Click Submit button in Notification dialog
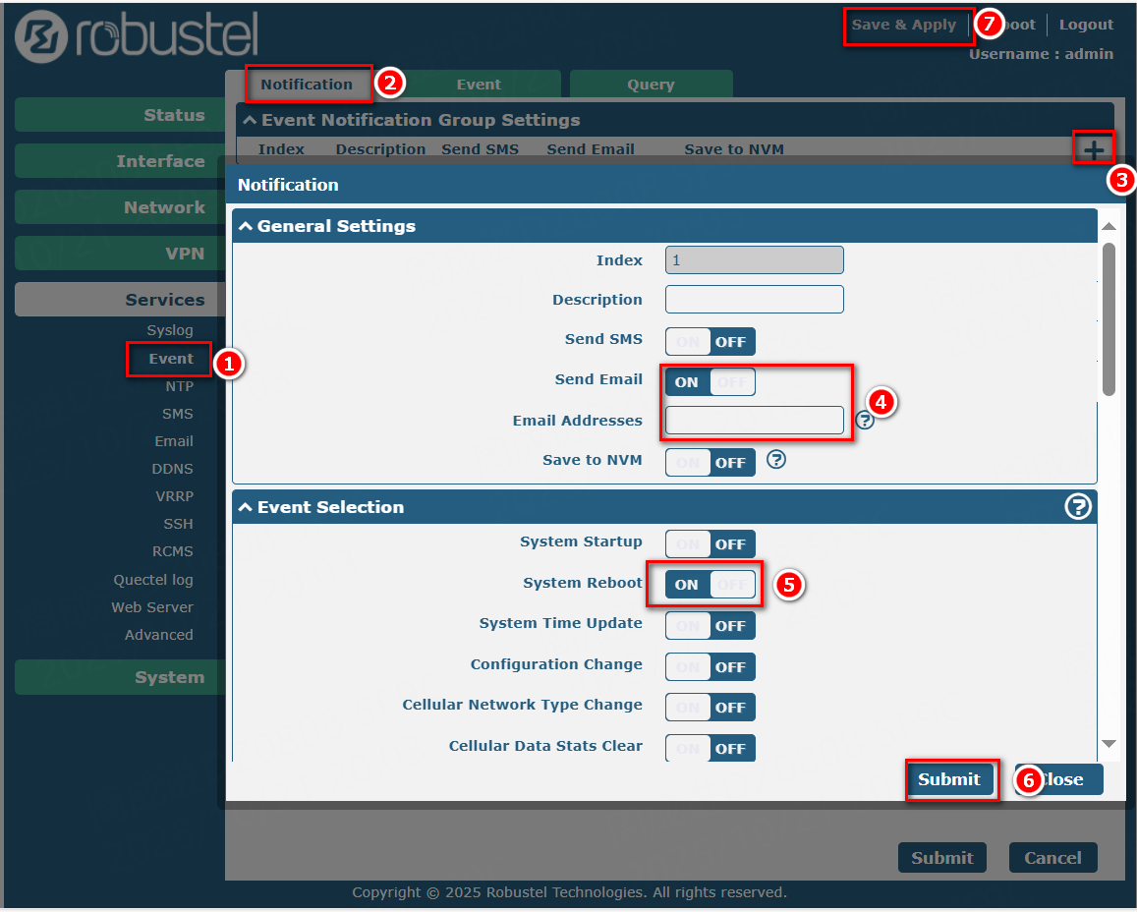Image resolution: width=1137 pixels, height=912 pixels. pos(949,779)
